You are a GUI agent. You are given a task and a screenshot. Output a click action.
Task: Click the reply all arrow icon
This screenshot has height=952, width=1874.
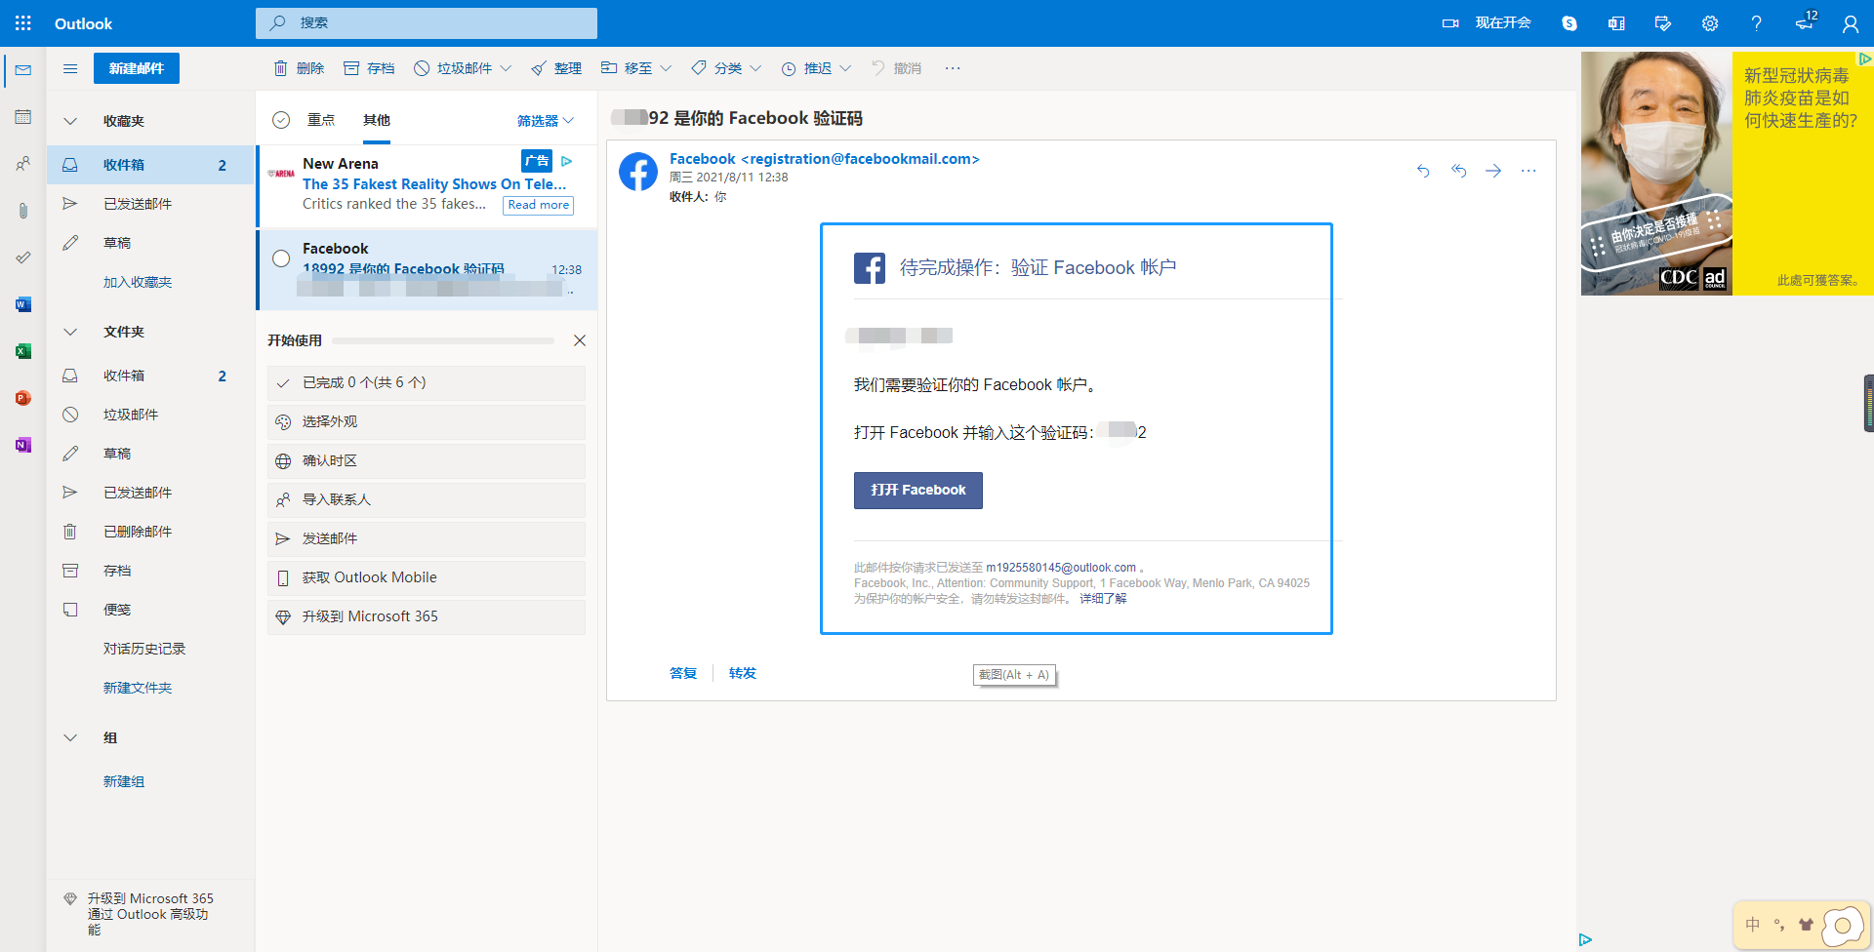1458,171
